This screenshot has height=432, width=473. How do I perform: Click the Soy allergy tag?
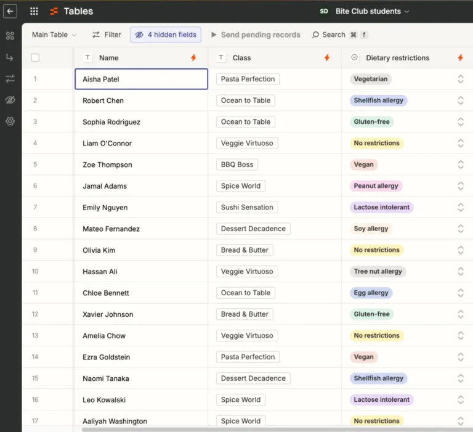(x=371, y=229)
